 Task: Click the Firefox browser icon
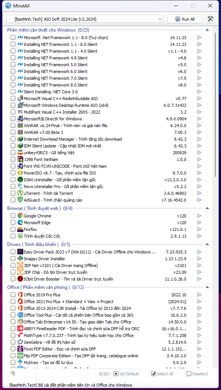[20, 229]
